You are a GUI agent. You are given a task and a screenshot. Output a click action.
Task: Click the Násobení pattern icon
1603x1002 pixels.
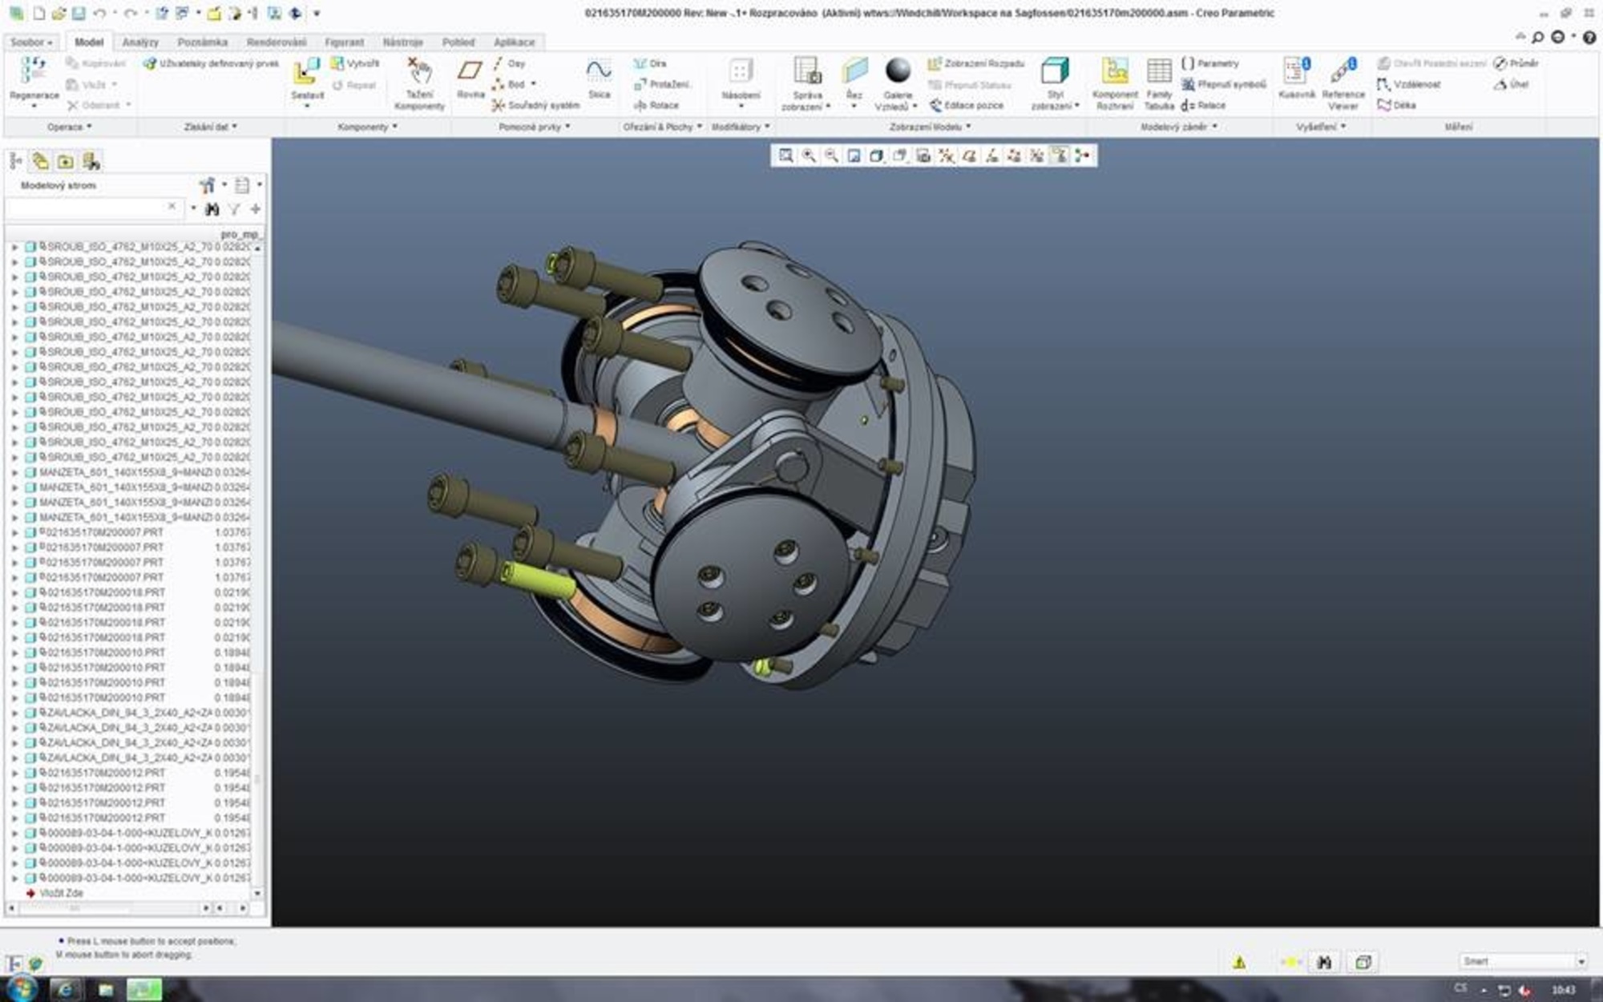pos(741,71)
